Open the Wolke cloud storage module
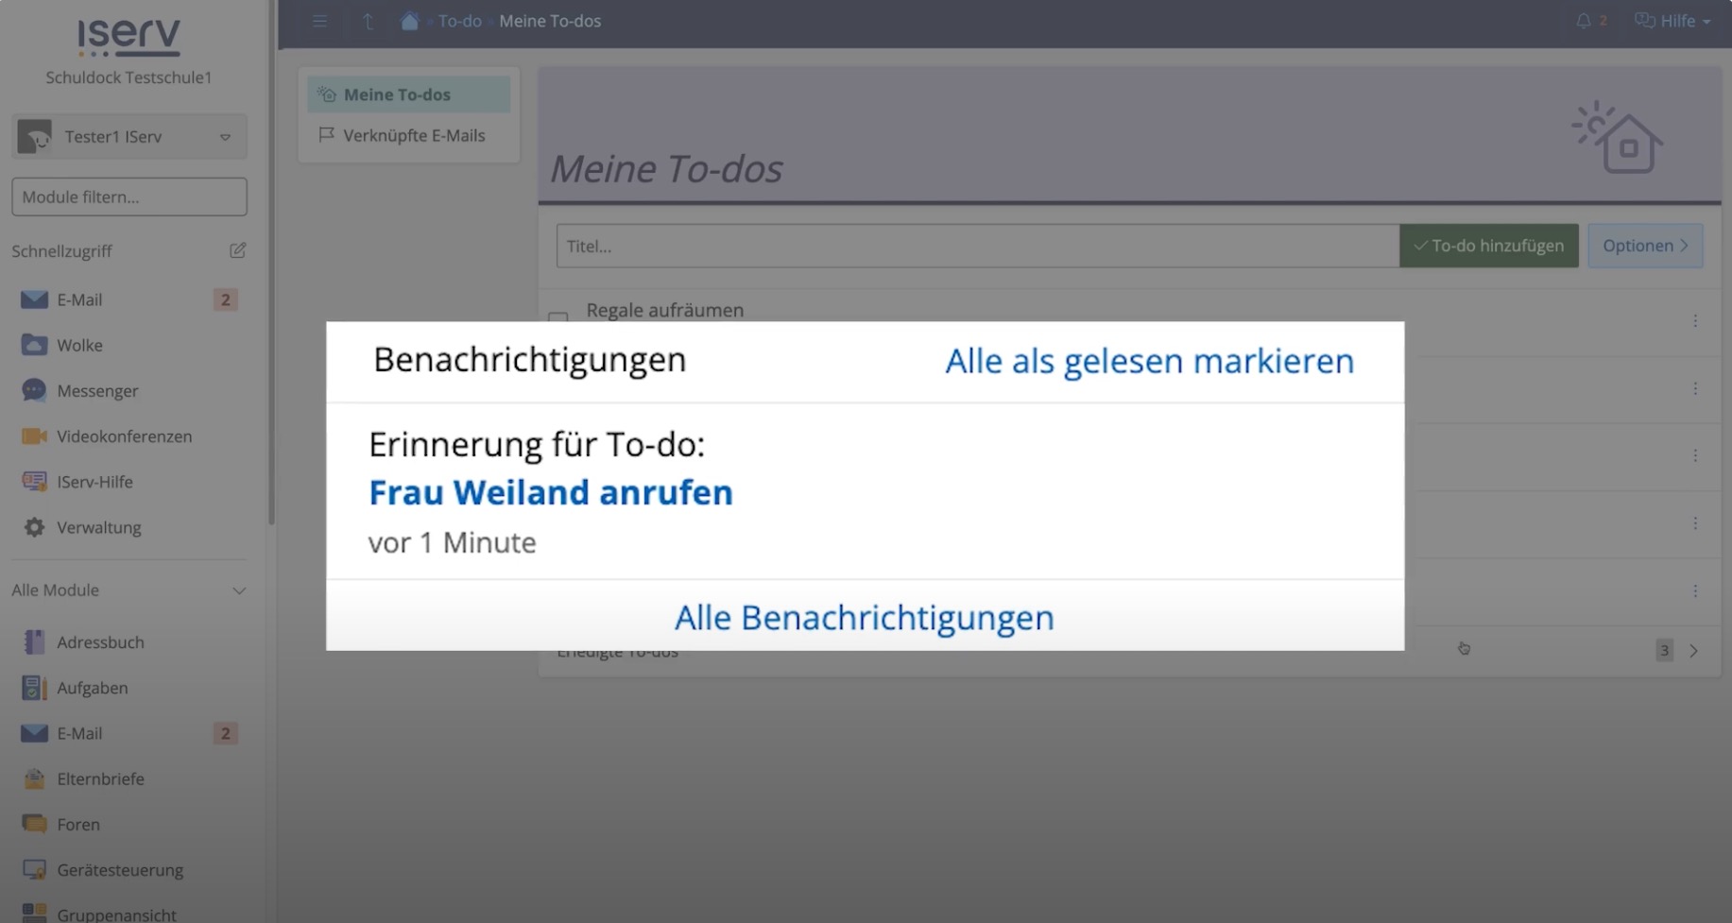The width and height of the screenshot is (1732, 923). (79, 345)
